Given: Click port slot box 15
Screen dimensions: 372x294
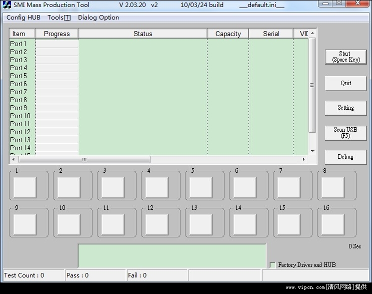Looking at the screenshot, I should pos(289,224).
